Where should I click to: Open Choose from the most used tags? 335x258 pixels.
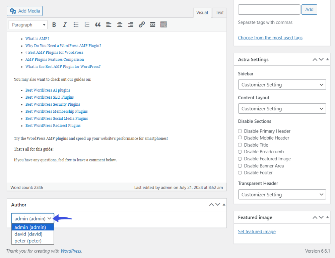(x=270, y=38)
